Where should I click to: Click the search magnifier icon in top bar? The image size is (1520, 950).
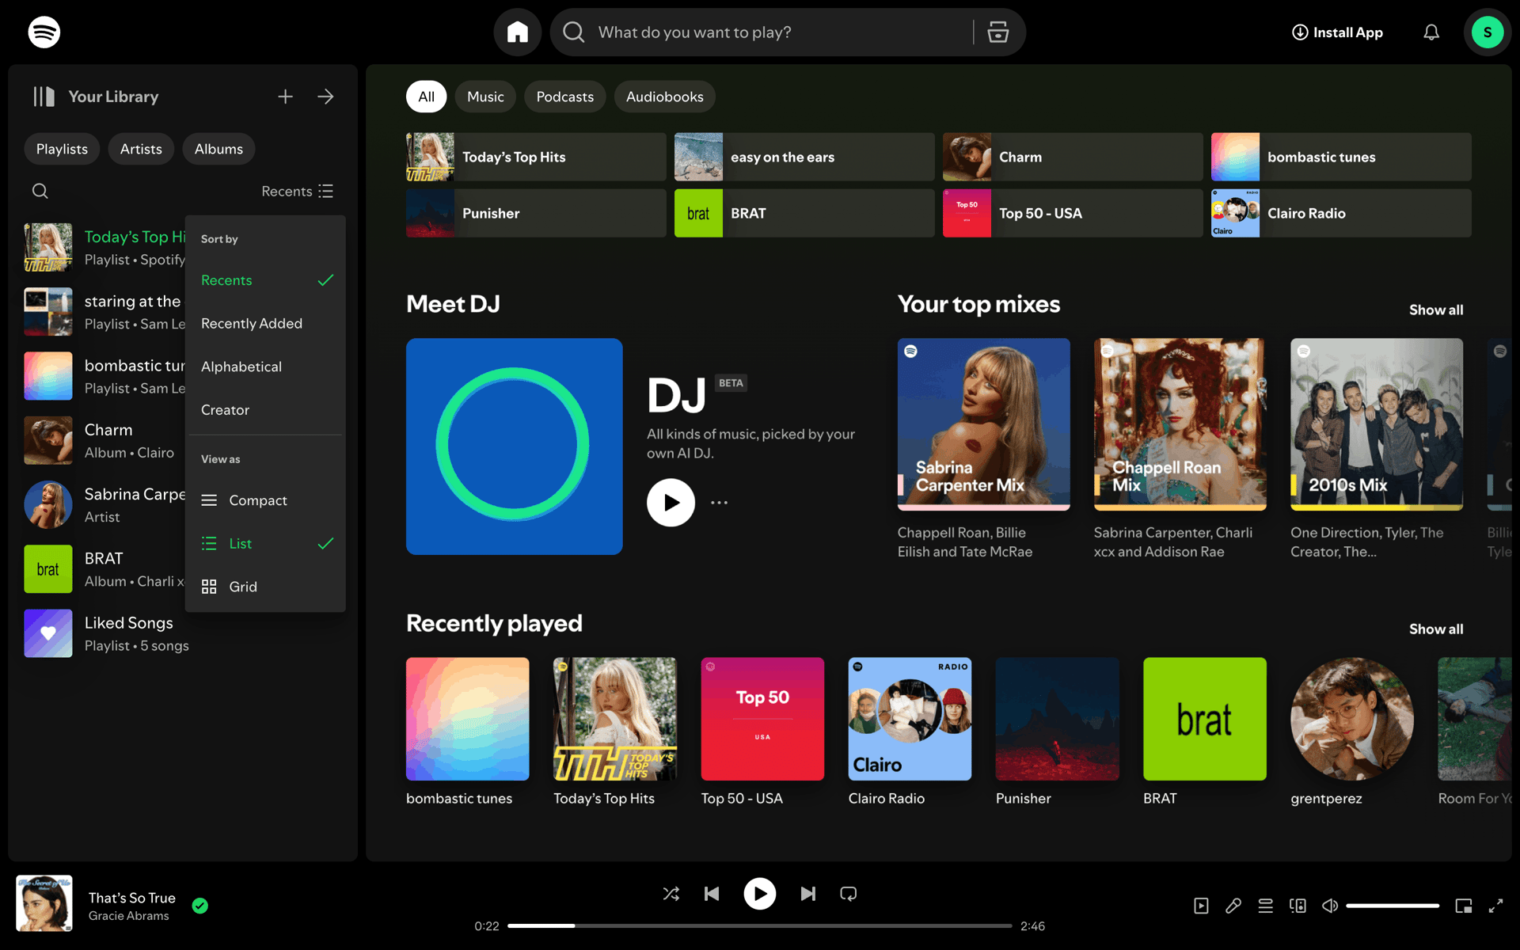[x=573, y=32]
